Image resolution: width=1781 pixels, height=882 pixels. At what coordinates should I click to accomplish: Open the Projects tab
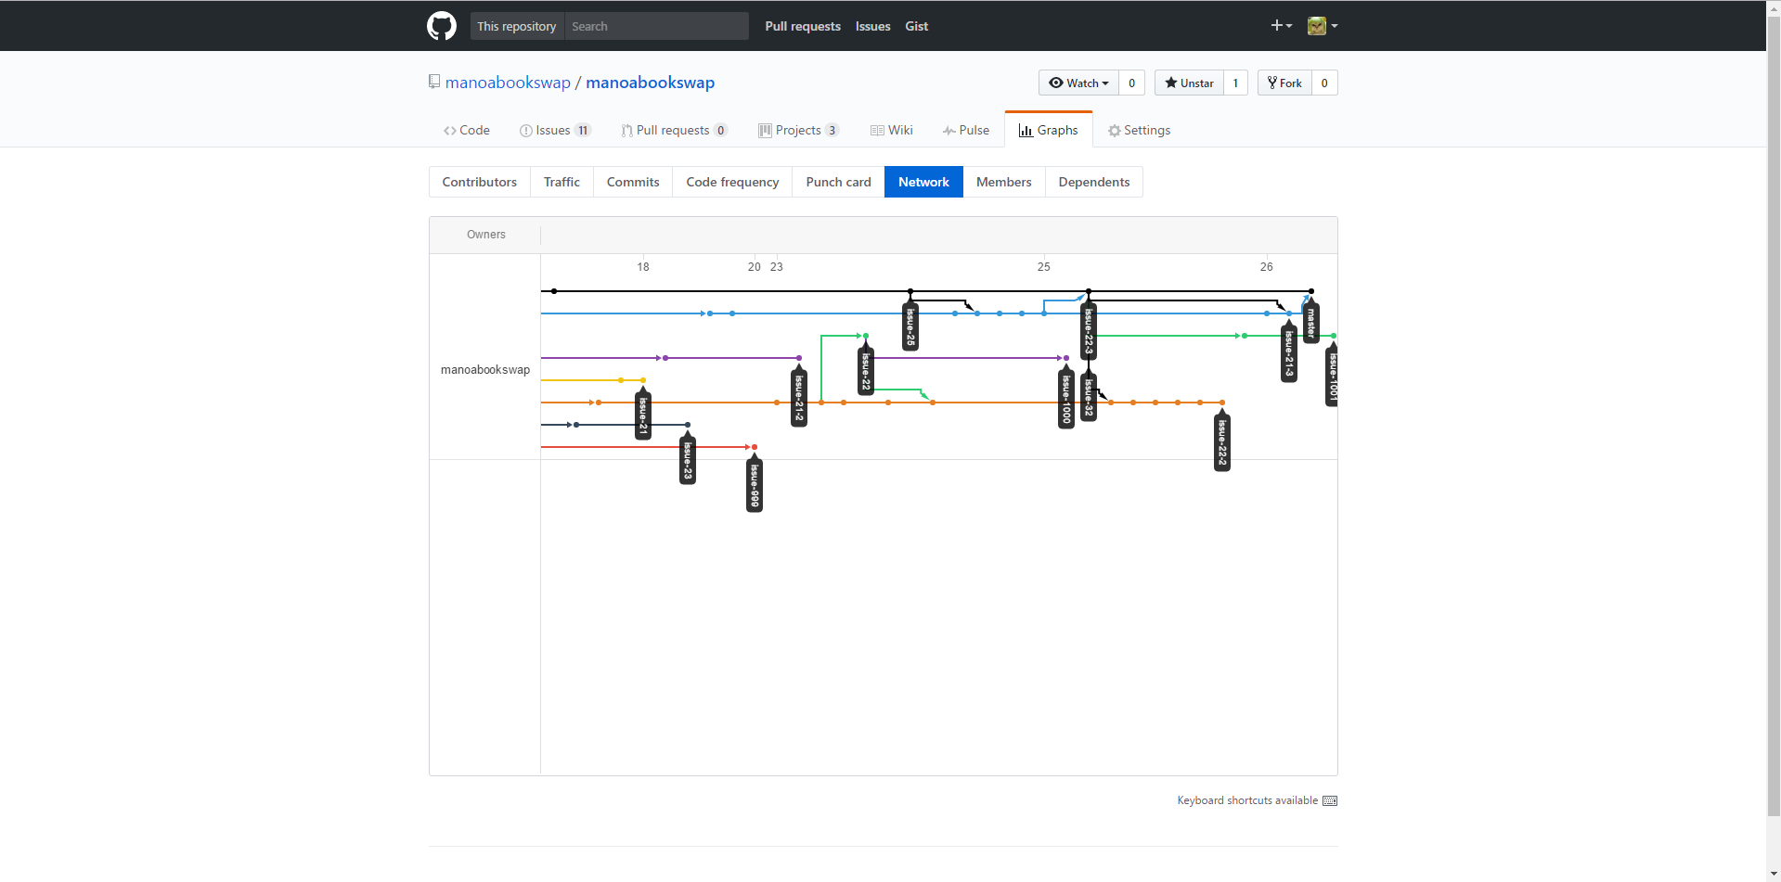(x=798, y=130)
